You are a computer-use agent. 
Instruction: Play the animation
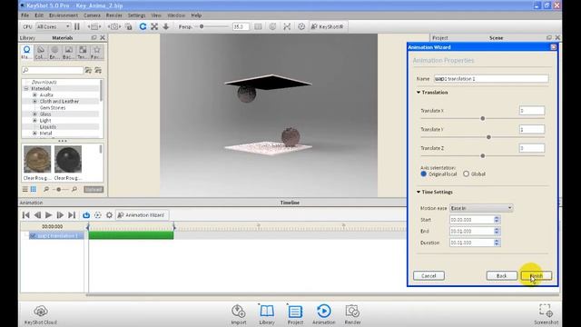[x=48, y=215]
